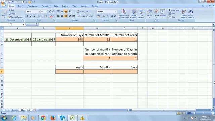Open Google Chrome from taskbar

tap(43, 118)
